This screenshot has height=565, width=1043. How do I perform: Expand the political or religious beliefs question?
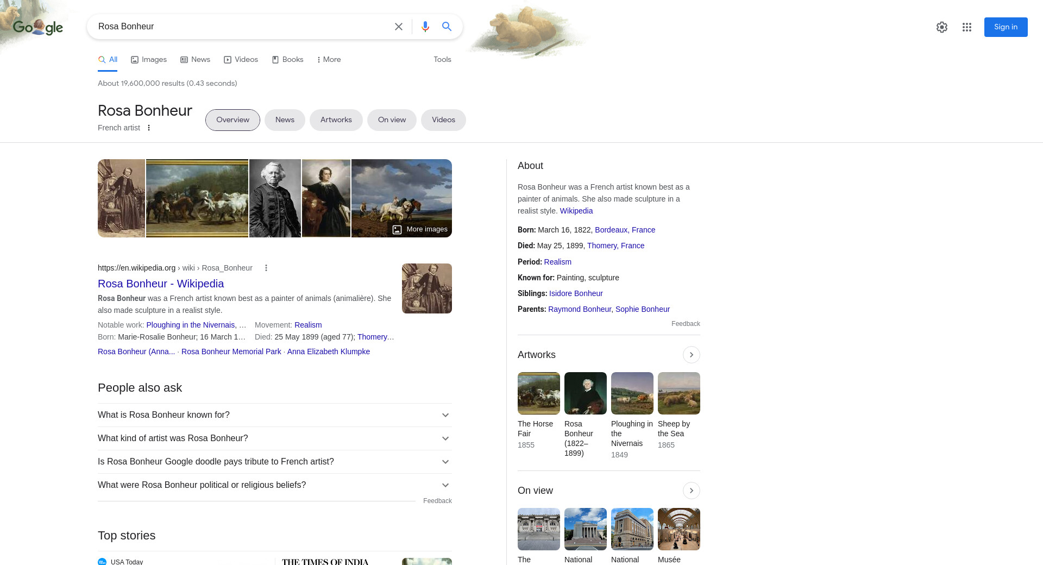(x=274, y=485)
